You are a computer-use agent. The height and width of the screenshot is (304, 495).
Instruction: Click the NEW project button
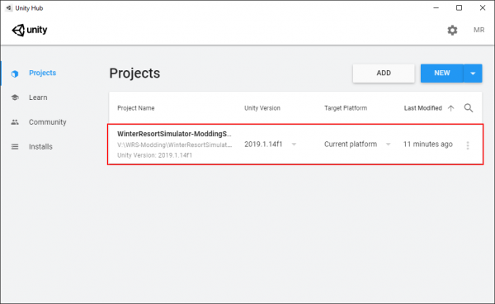(x=442, y=74)
